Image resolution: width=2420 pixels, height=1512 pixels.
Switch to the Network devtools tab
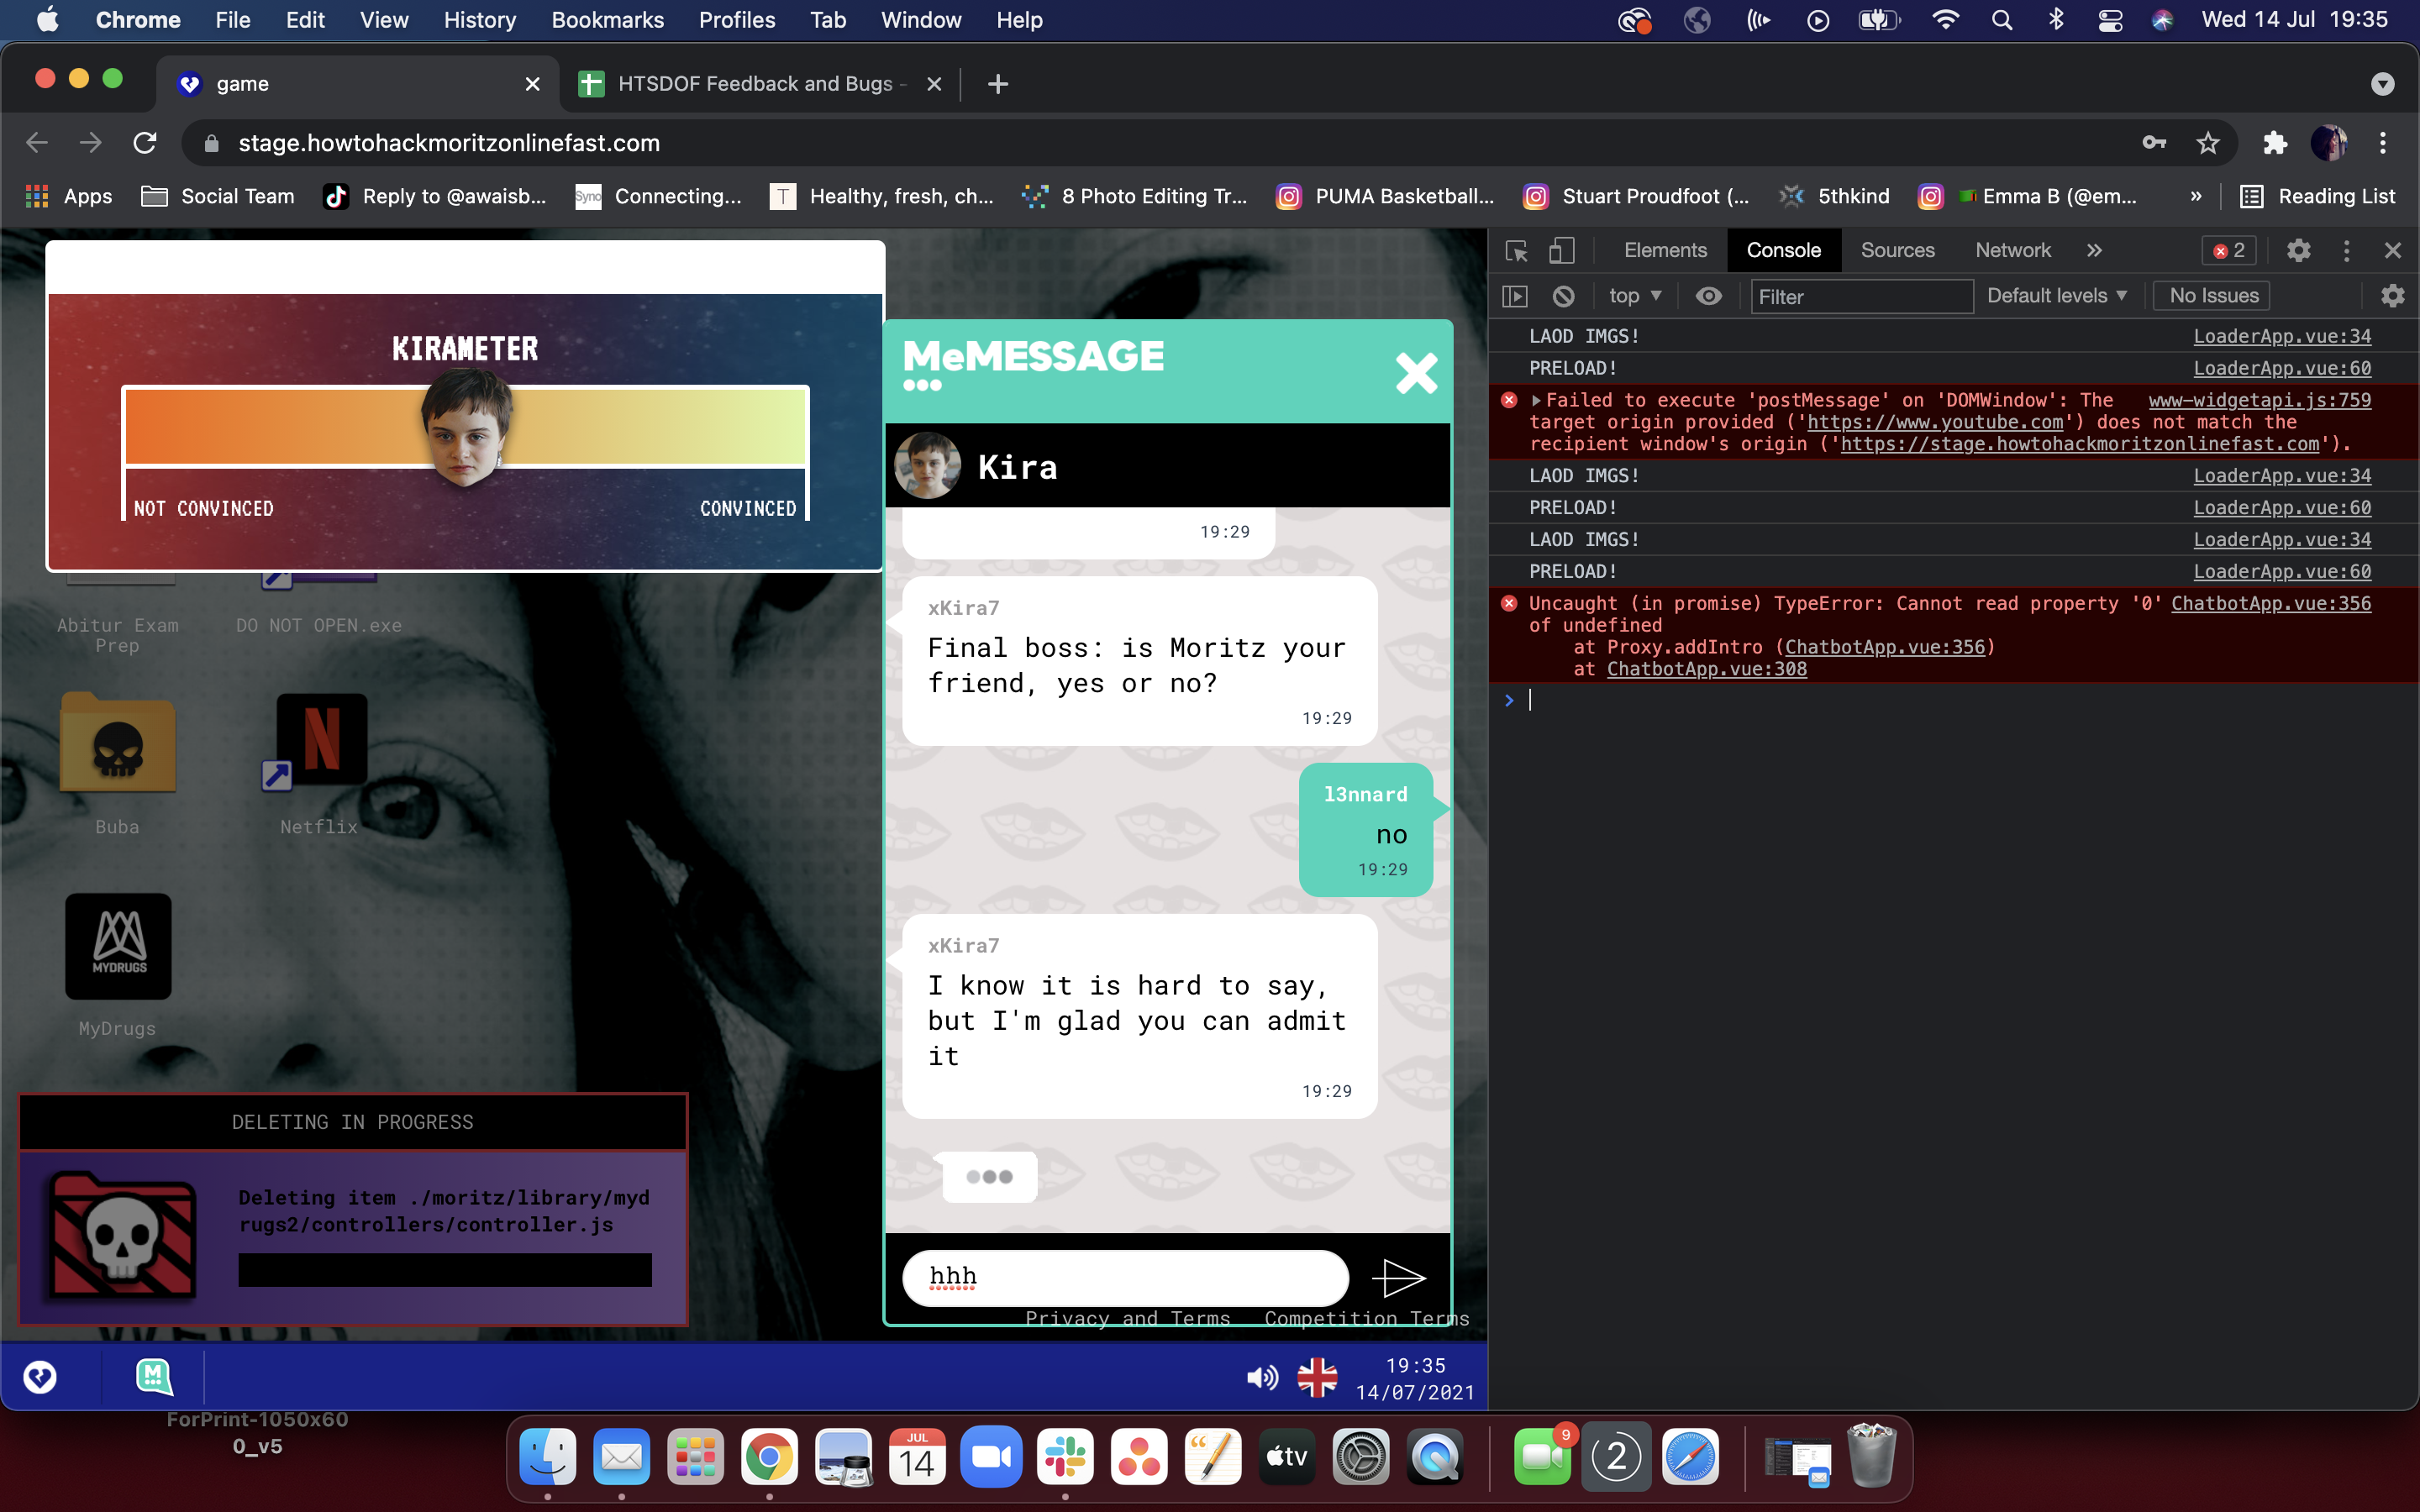coord(2012,251)
